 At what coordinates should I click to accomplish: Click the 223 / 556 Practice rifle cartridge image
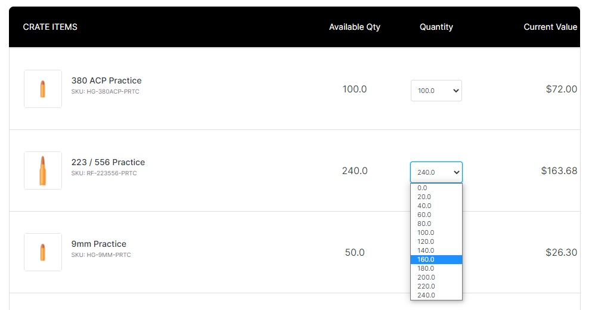(x=43, y=170)
